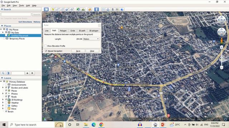Click the Print toolbar icon
This screenshot has height=128, width=229.
(x=108, y=10)
